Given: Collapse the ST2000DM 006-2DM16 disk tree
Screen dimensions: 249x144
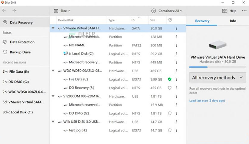Looking at the screenshot, I should (53, 96).
